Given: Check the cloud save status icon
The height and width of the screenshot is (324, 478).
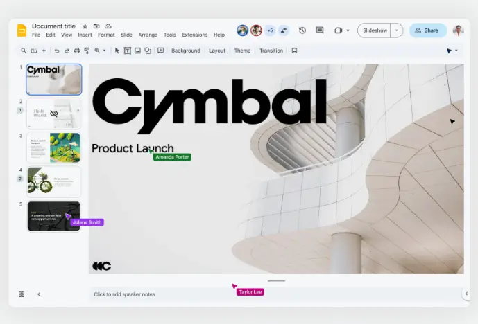Looking at the screenshot, I should (108, 26).
